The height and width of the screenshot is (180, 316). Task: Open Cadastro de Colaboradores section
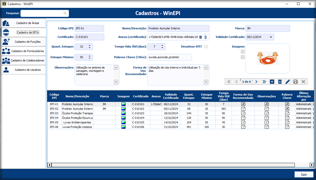[x=23, y=60]
